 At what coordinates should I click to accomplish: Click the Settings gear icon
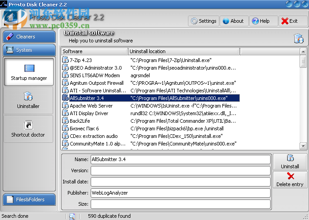194,21
